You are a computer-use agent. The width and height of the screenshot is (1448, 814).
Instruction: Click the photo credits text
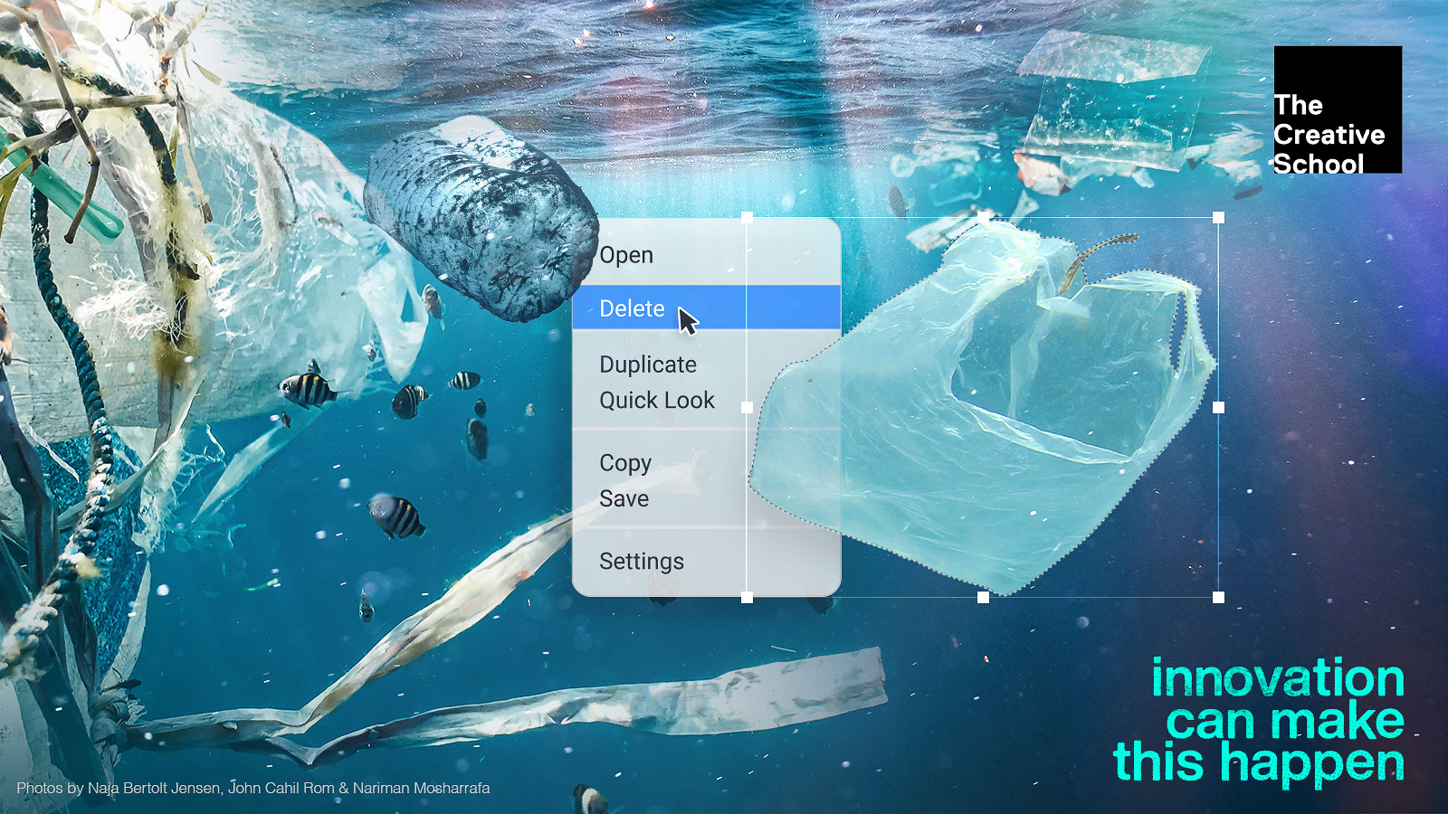253,788
